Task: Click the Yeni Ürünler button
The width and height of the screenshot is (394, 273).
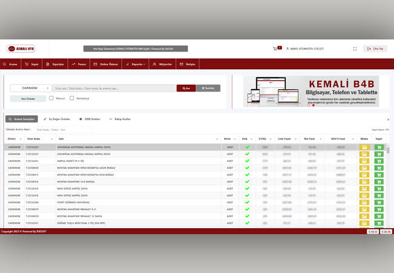Action: [28, 99]
